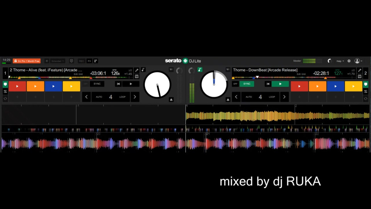Open deck 2 platter dropdown arrow
Viewport: 371px width, 209px height.
228,70
